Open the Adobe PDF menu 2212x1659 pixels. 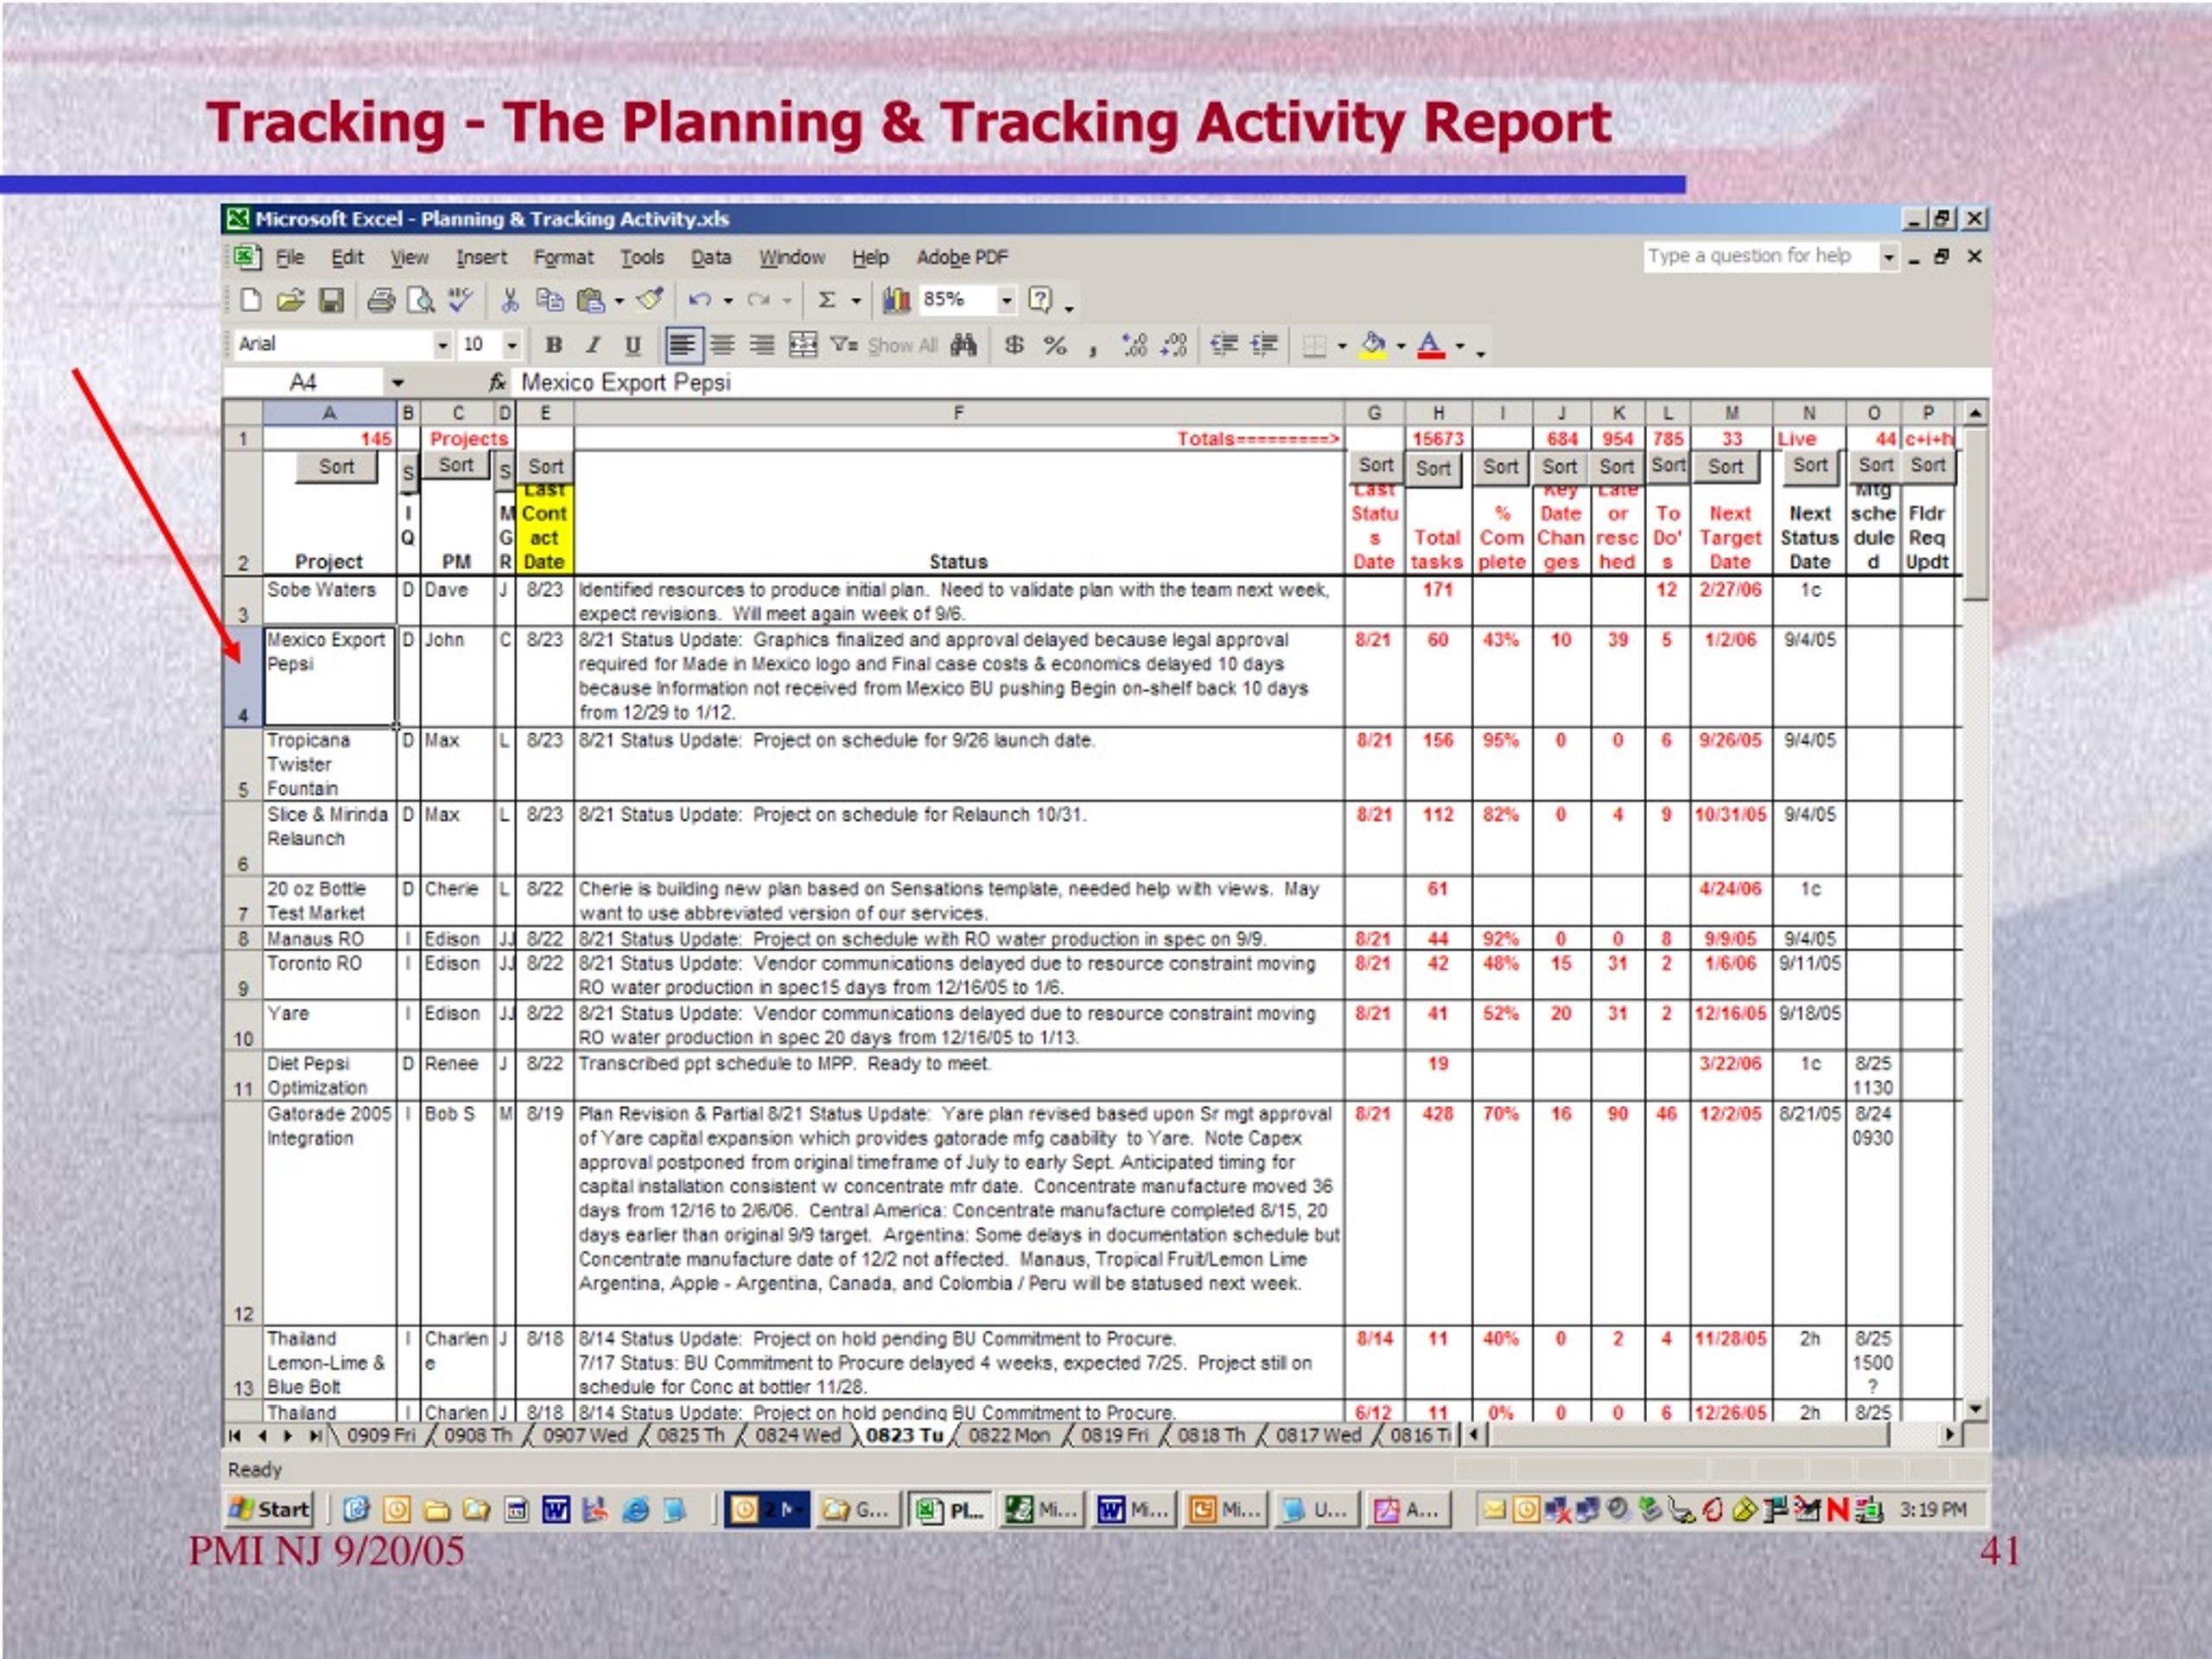coord(962,258)
